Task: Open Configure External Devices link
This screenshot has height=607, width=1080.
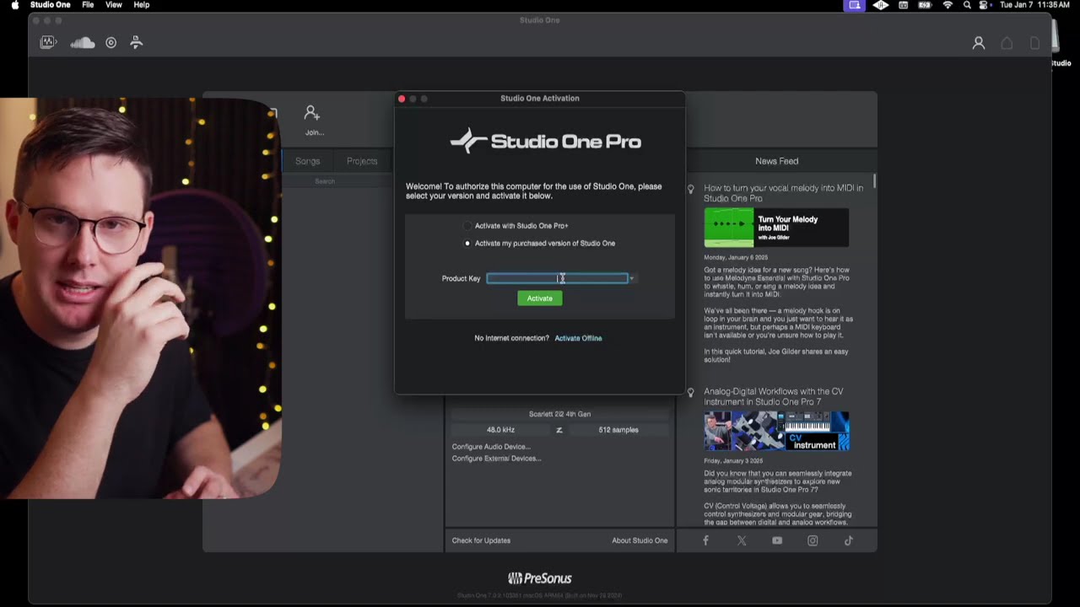Action: coord(496,459)
